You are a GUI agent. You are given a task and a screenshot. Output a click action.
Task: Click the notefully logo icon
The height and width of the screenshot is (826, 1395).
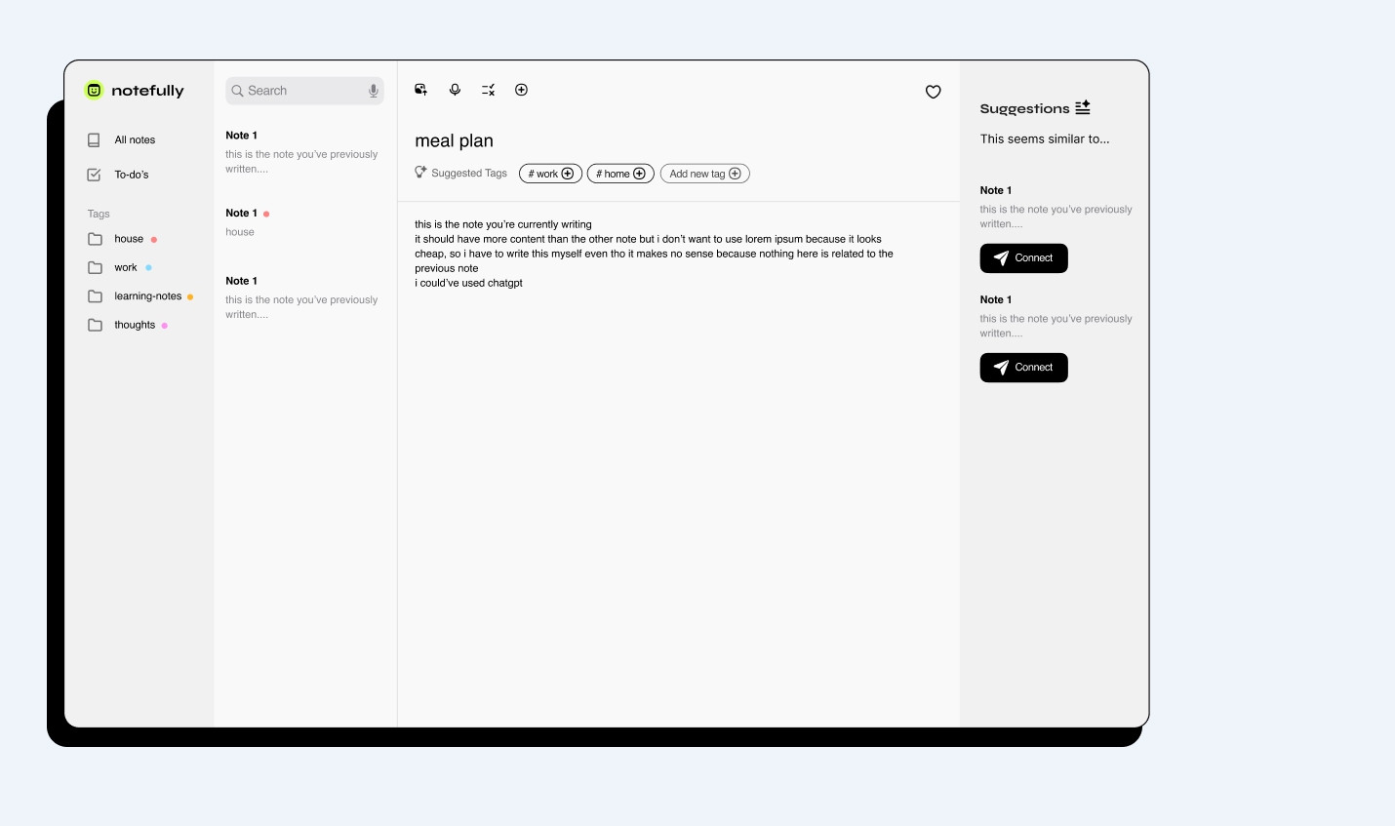(x=94, y=91)
